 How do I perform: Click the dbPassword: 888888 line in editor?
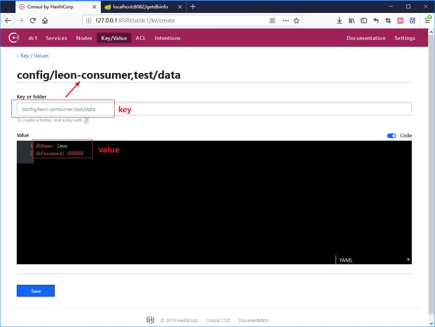[59, 153]
